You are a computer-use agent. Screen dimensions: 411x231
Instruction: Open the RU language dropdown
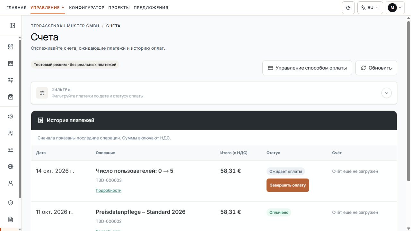[x=370, y=8]
